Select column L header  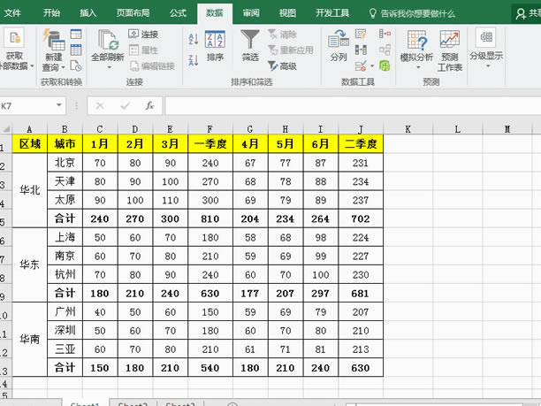458,129
